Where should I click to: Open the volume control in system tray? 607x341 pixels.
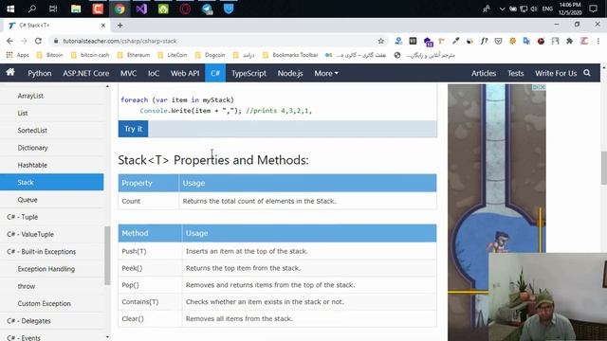pos(534,9)
